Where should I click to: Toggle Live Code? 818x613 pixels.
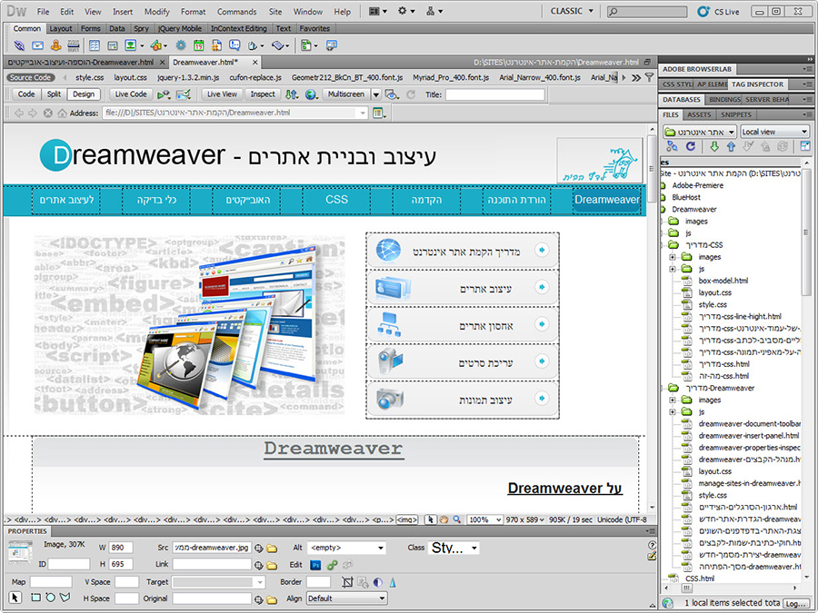pos(131,94)
